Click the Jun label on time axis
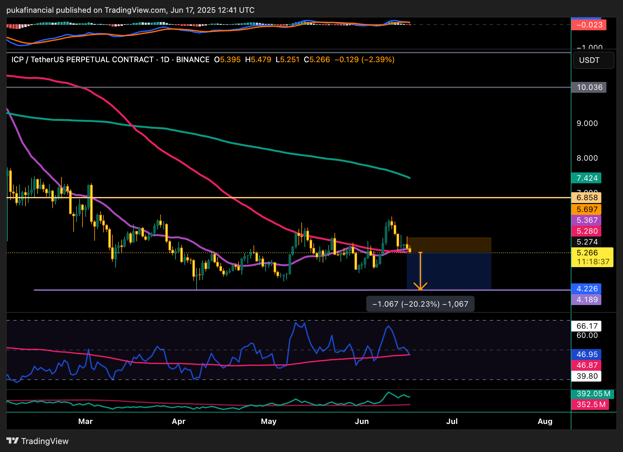The image size is (623, 452). coord(362,421)
